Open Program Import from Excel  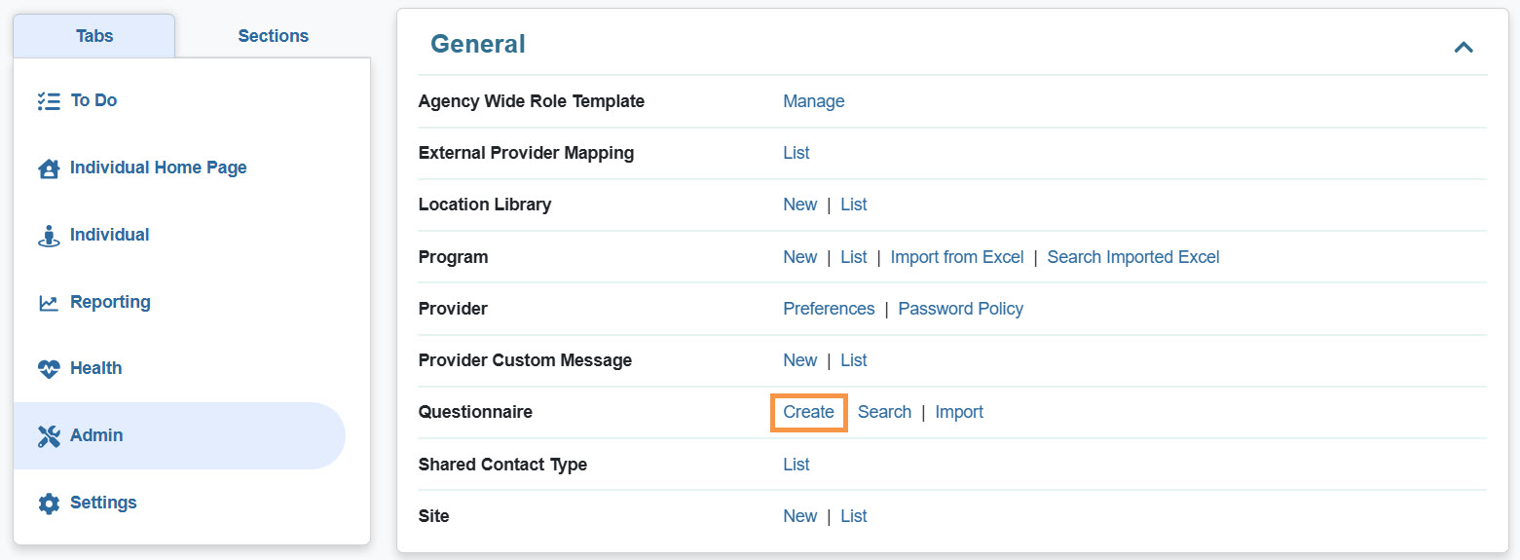coord(956,257)
